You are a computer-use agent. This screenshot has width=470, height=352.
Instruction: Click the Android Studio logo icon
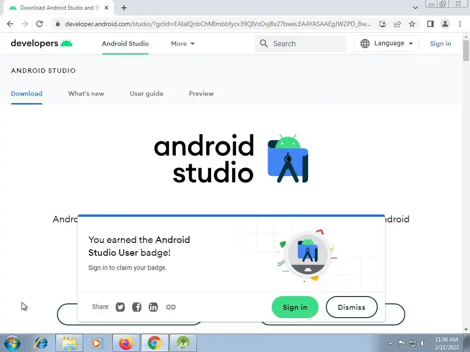(288, 159)
